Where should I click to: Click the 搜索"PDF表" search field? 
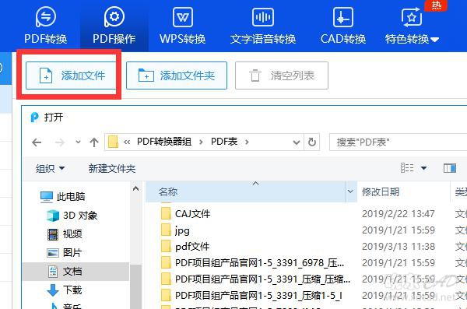pos(399,142)
